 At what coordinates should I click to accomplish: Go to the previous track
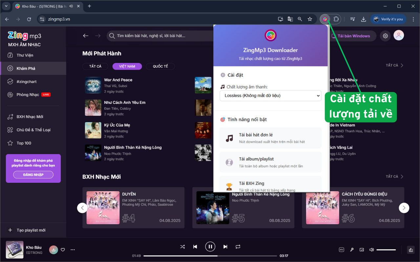(195, 247)
